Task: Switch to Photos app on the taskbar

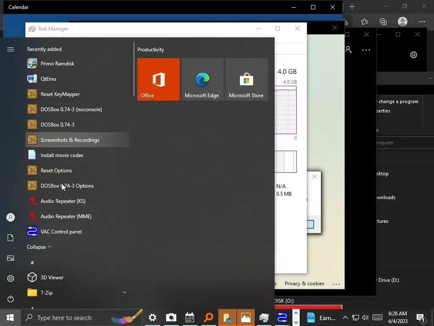Action: [246, 318]
